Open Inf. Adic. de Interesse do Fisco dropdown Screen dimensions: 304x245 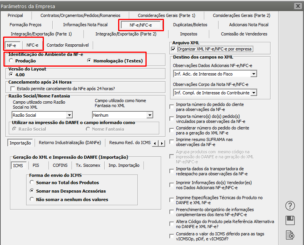(254, 74)
